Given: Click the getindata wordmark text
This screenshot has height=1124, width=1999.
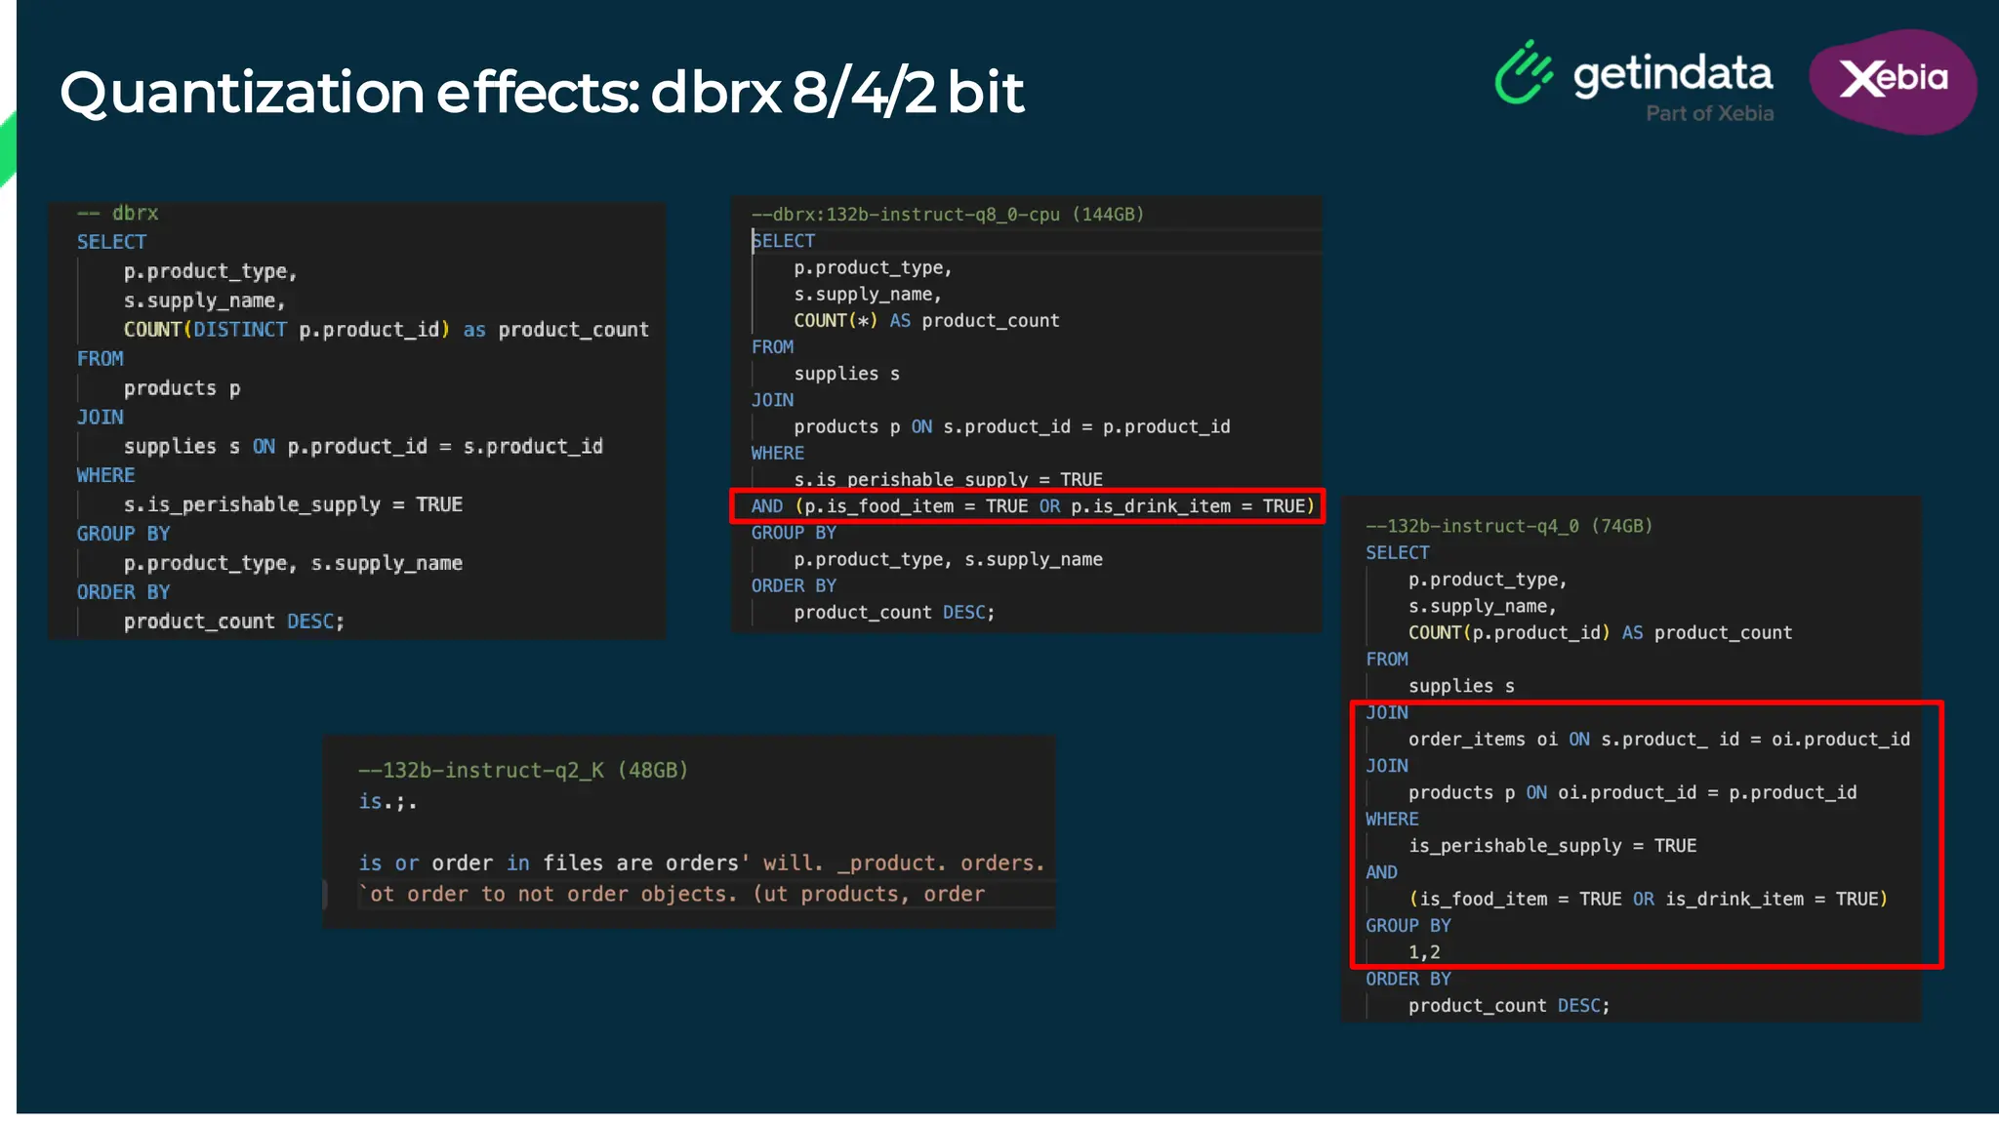Looking at the screenshot, I should click(1672, 74).
